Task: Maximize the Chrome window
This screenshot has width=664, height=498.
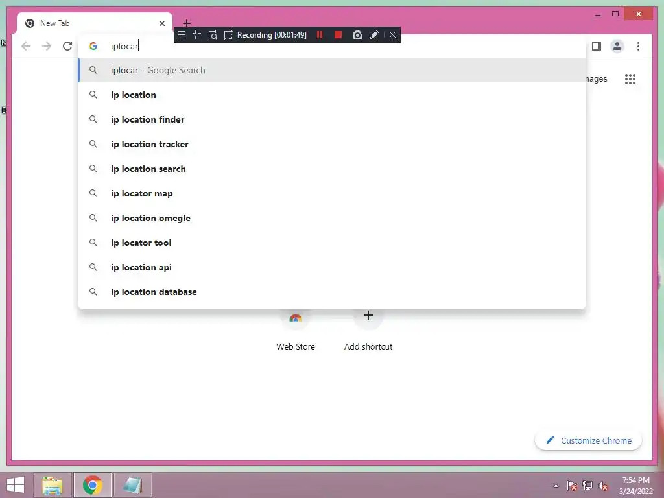Action: (615, 14)
